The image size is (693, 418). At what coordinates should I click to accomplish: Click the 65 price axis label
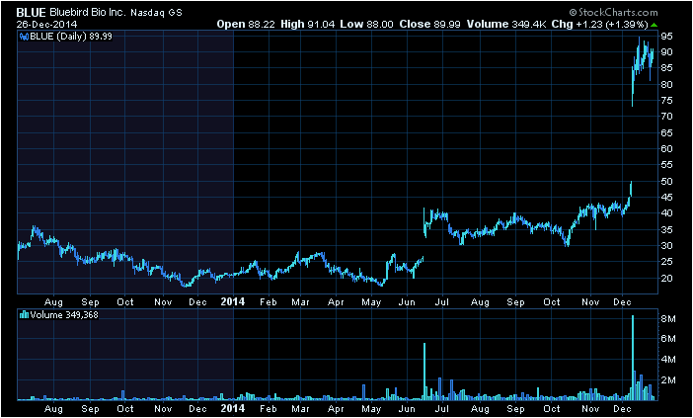point(667,132)
